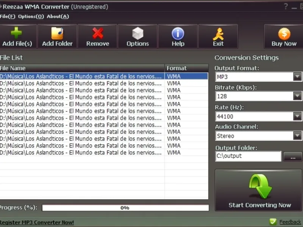
Task: Sort by the File Name column header
Action: pyautogui.click(x=82, y=68)
